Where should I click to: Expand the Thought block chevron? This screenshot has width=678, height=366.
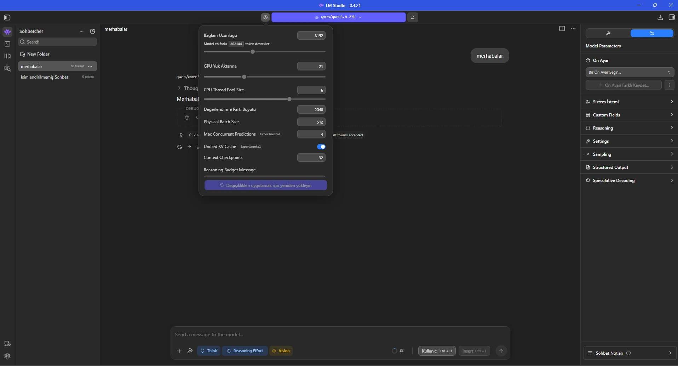tap(179, 88)
